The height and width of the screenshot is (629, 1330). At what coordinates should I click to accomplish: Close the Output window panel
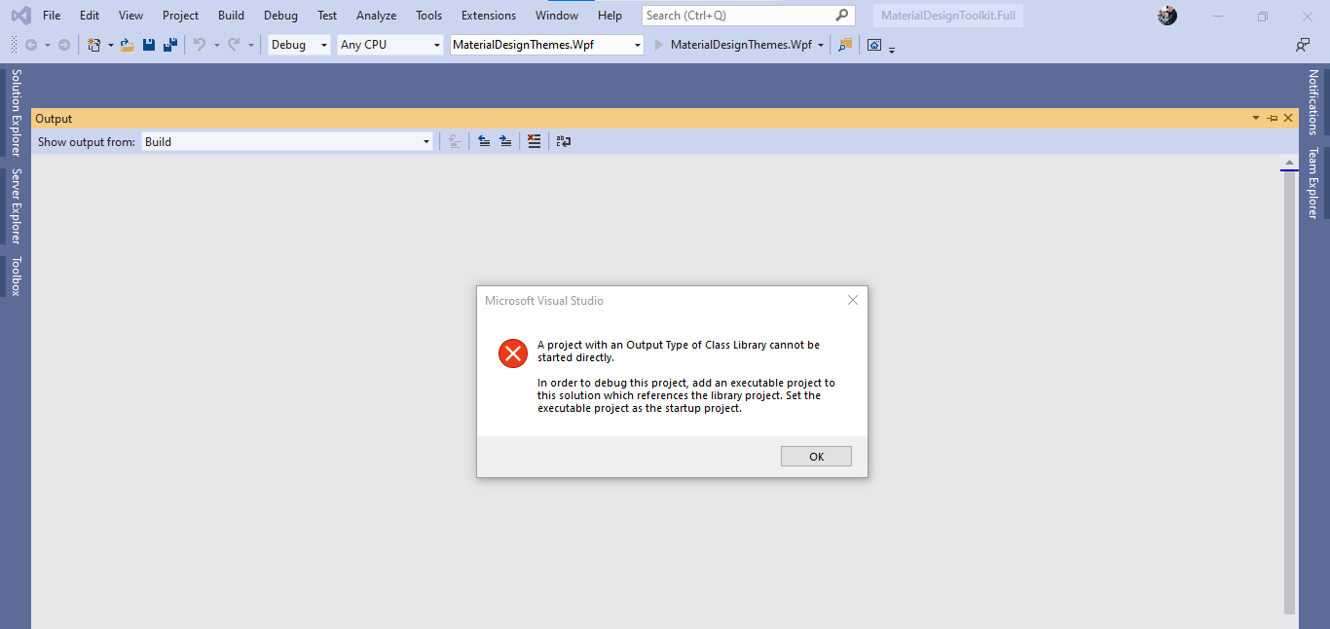[1288, 118]
